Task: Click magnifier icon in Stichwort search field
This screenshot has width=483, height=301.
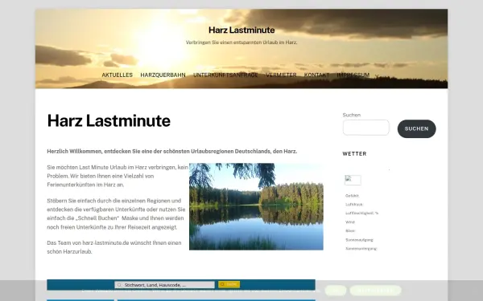Action: point(119,285)
